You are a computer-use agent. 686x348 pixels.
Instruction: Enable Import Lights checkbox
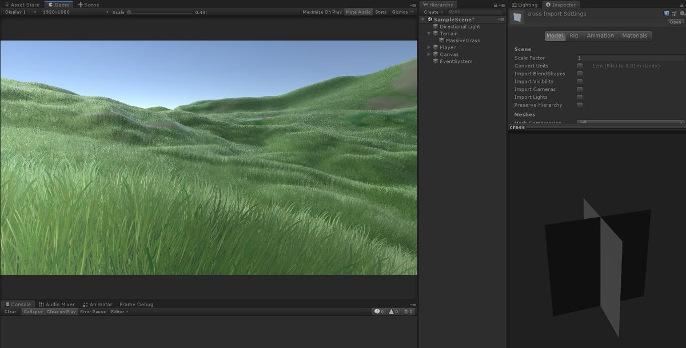click(580, 97)
